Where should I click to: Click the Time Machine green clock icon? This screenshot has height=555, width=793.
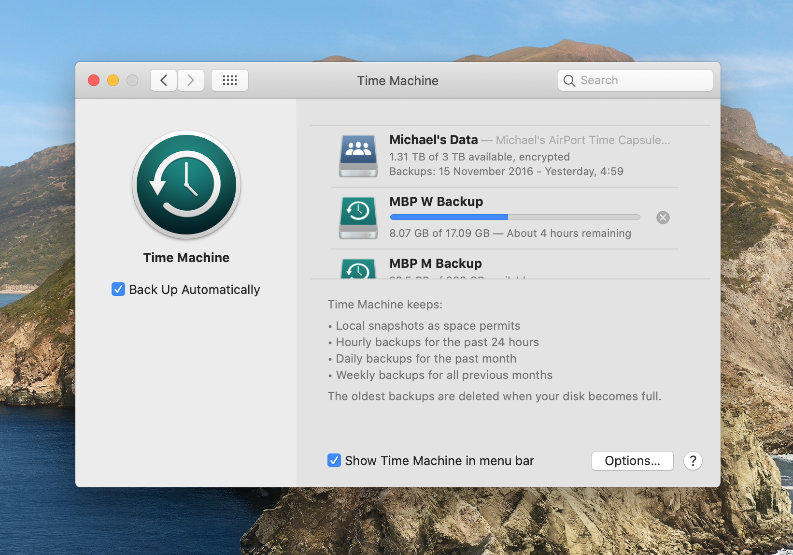click(x=186, y=185)
